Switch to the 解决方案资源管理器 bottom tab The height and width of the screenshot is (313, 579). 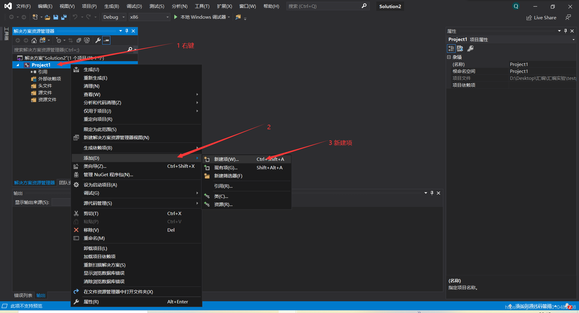click(x=34, y=183)
